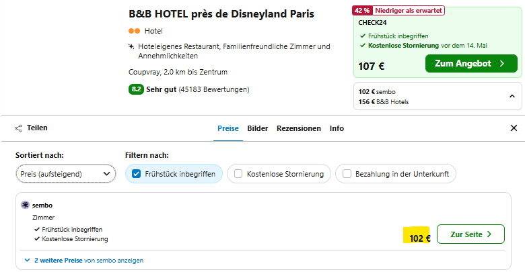Click the Filtern nach: label
The width and height of the screenshot is (525, 272).
(147, 155)
